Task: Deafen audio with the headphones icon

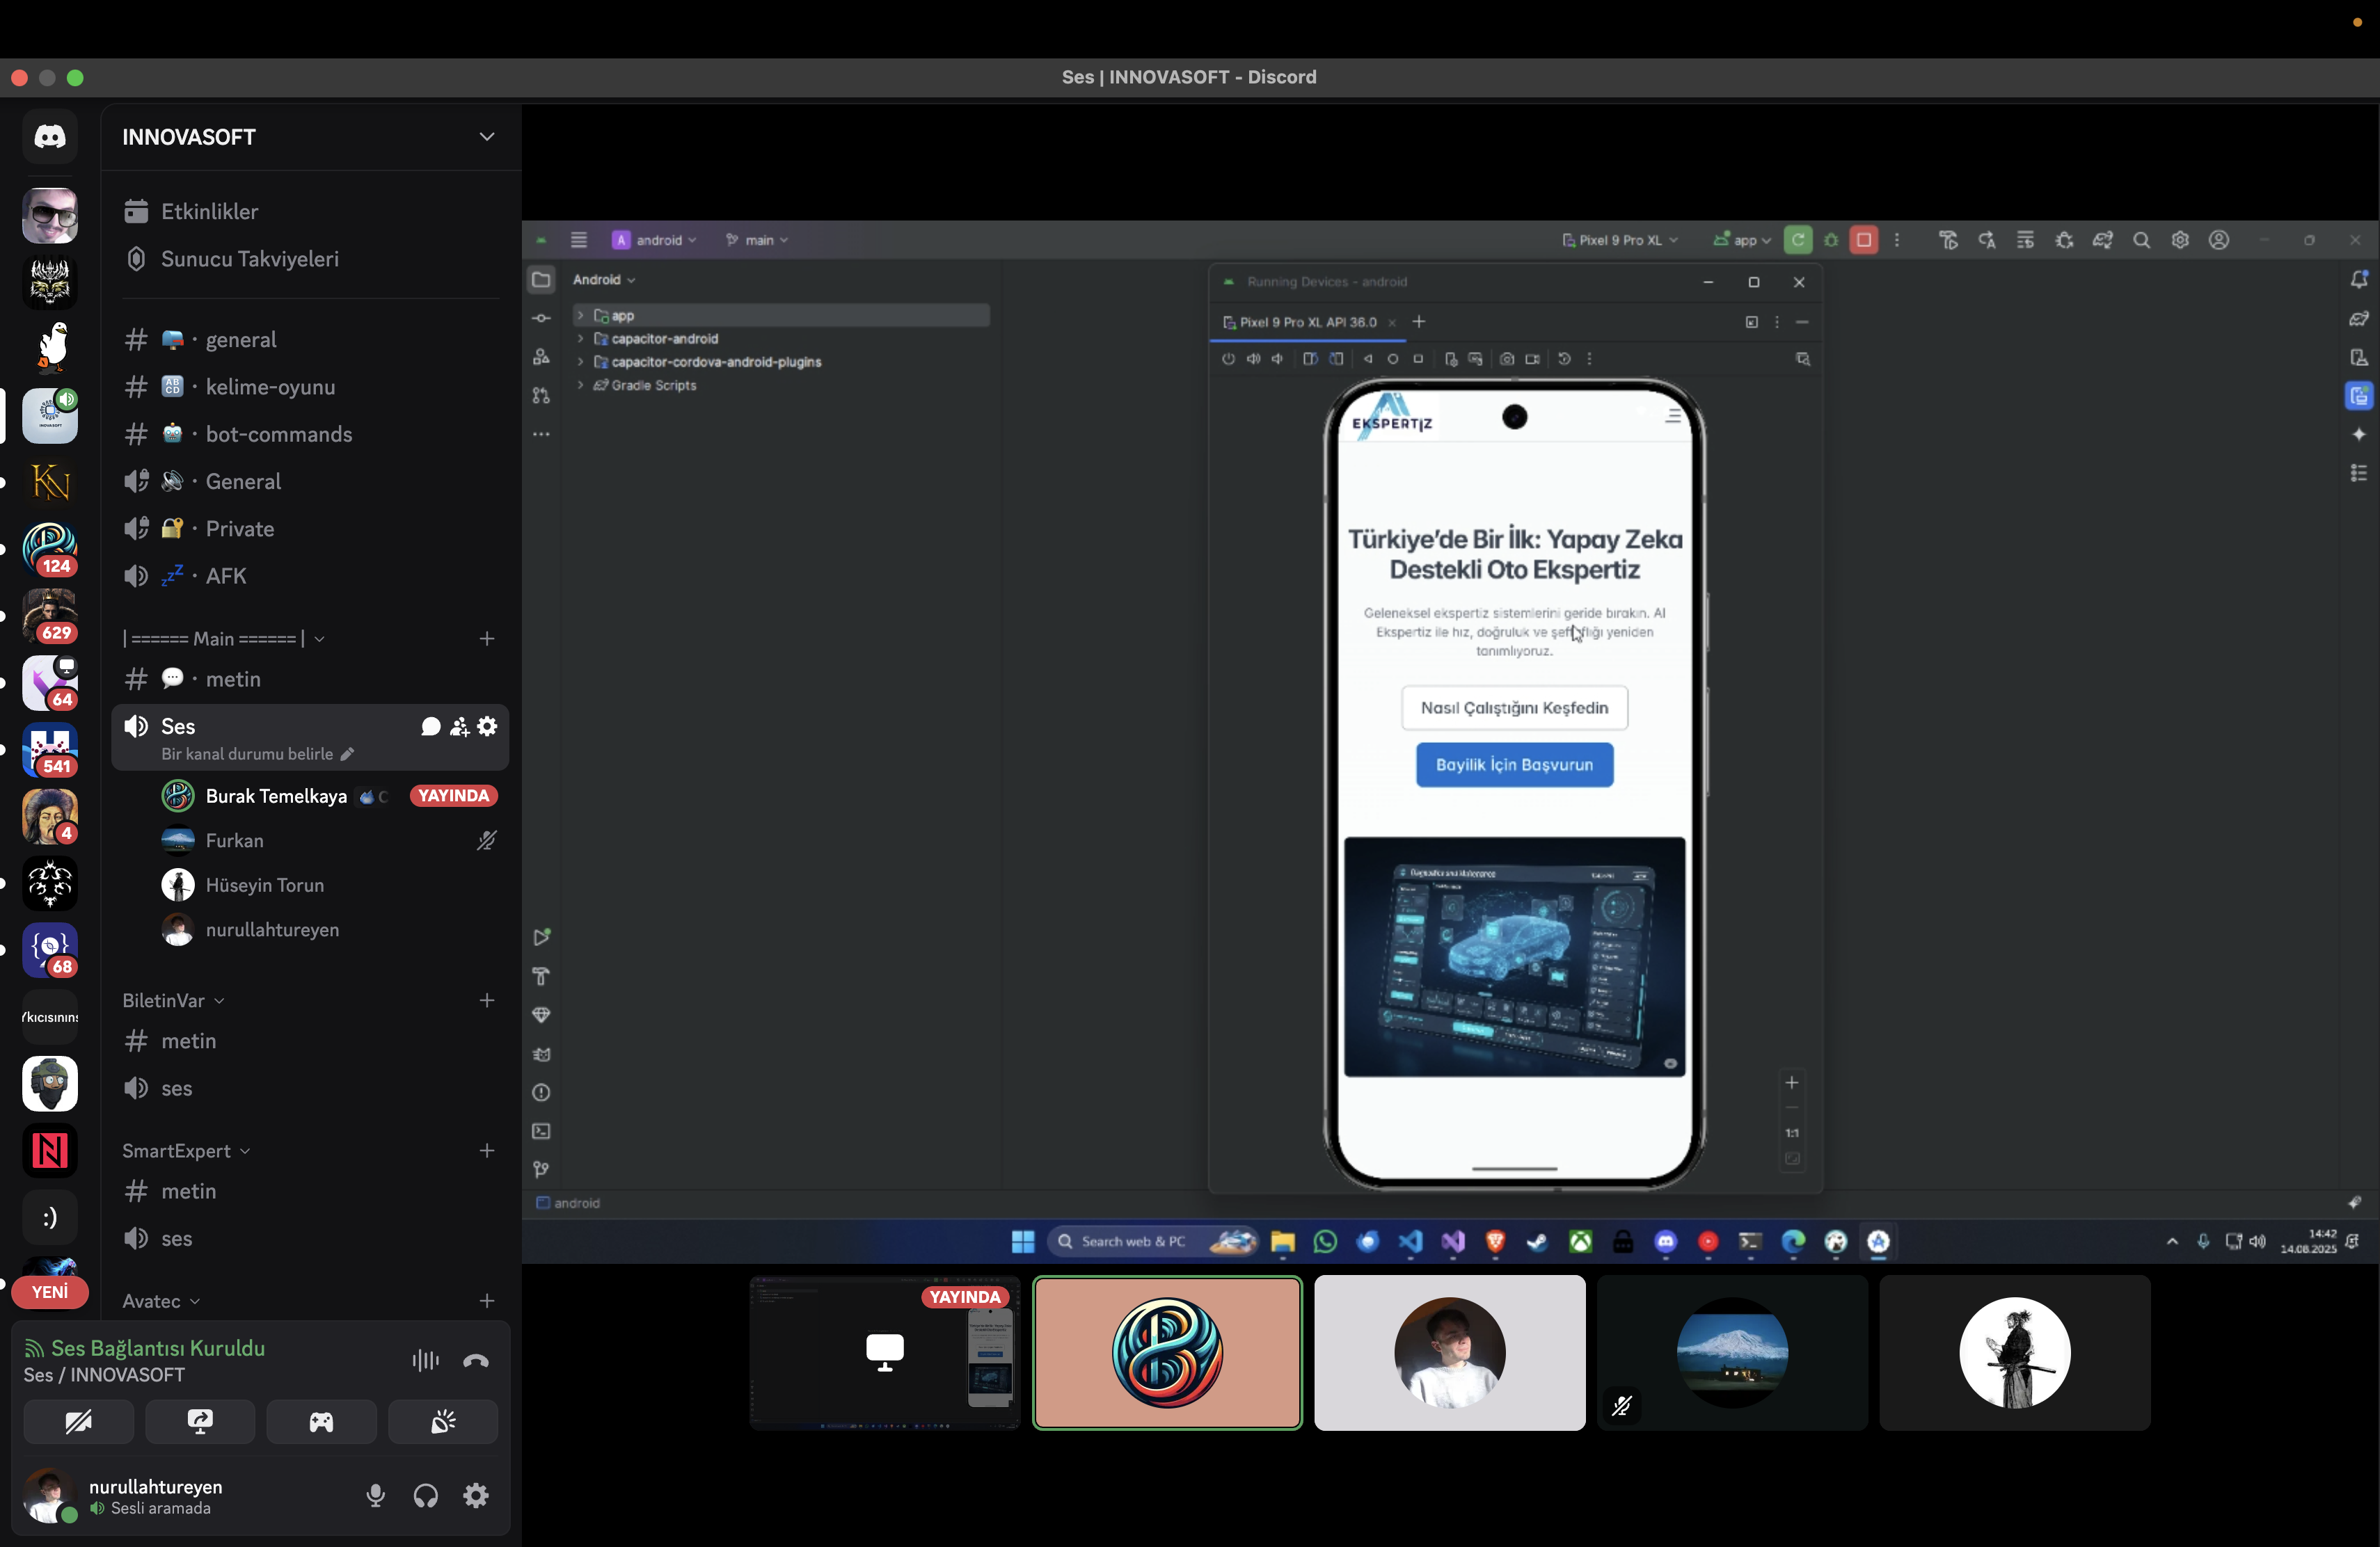Action: pyautogui.click(x=426, y=1495)
